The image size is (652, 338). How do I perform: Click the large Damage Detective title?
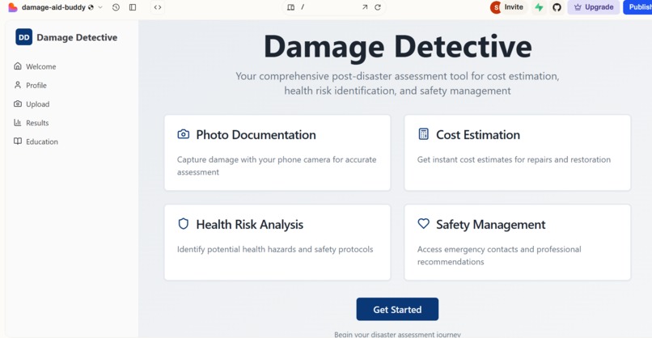[397, 47]
